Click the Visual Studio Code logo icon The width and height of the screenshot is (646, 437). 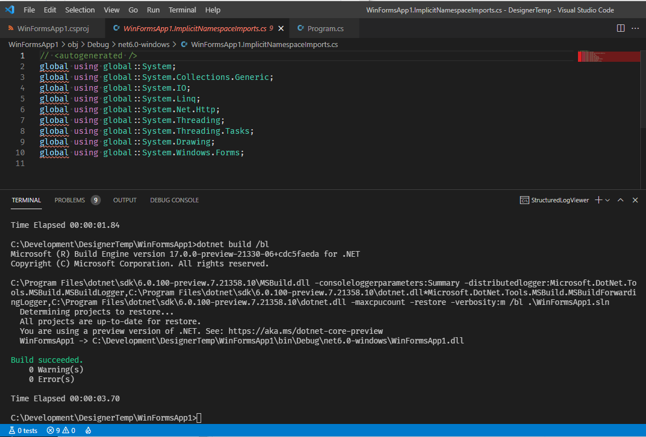10,10
